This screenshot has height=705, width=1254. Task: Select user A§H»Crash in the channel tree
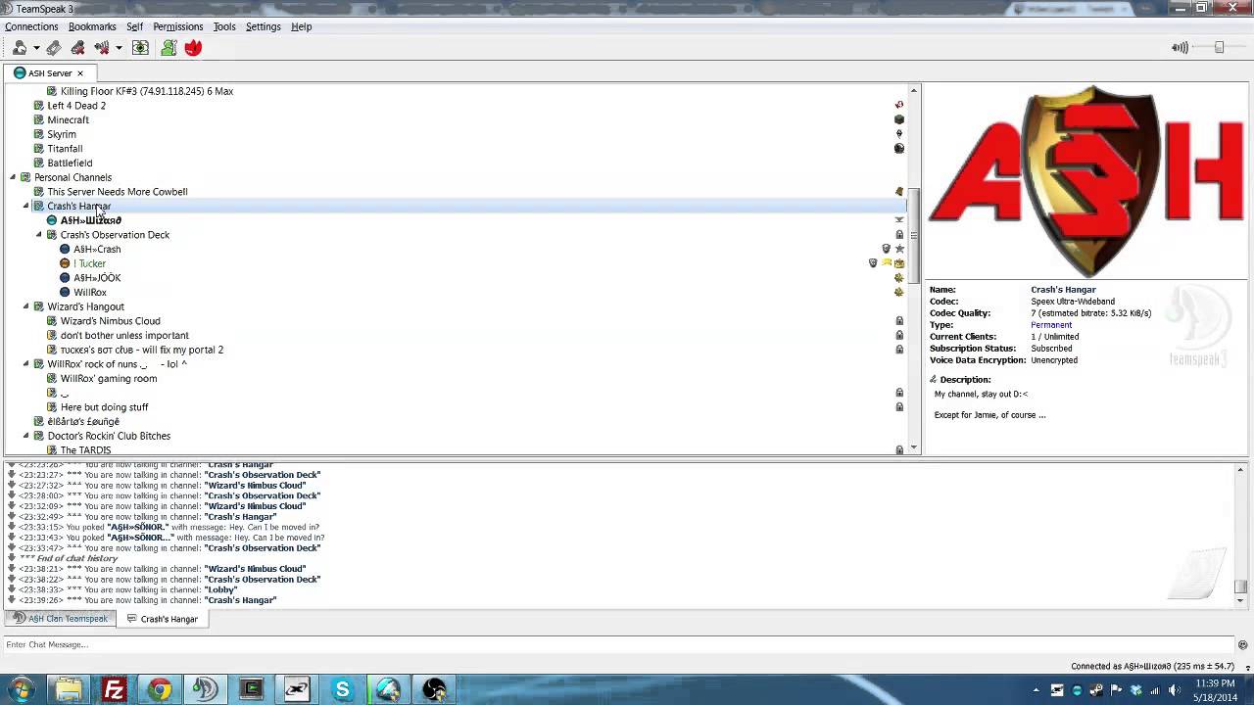coord(97,249)
